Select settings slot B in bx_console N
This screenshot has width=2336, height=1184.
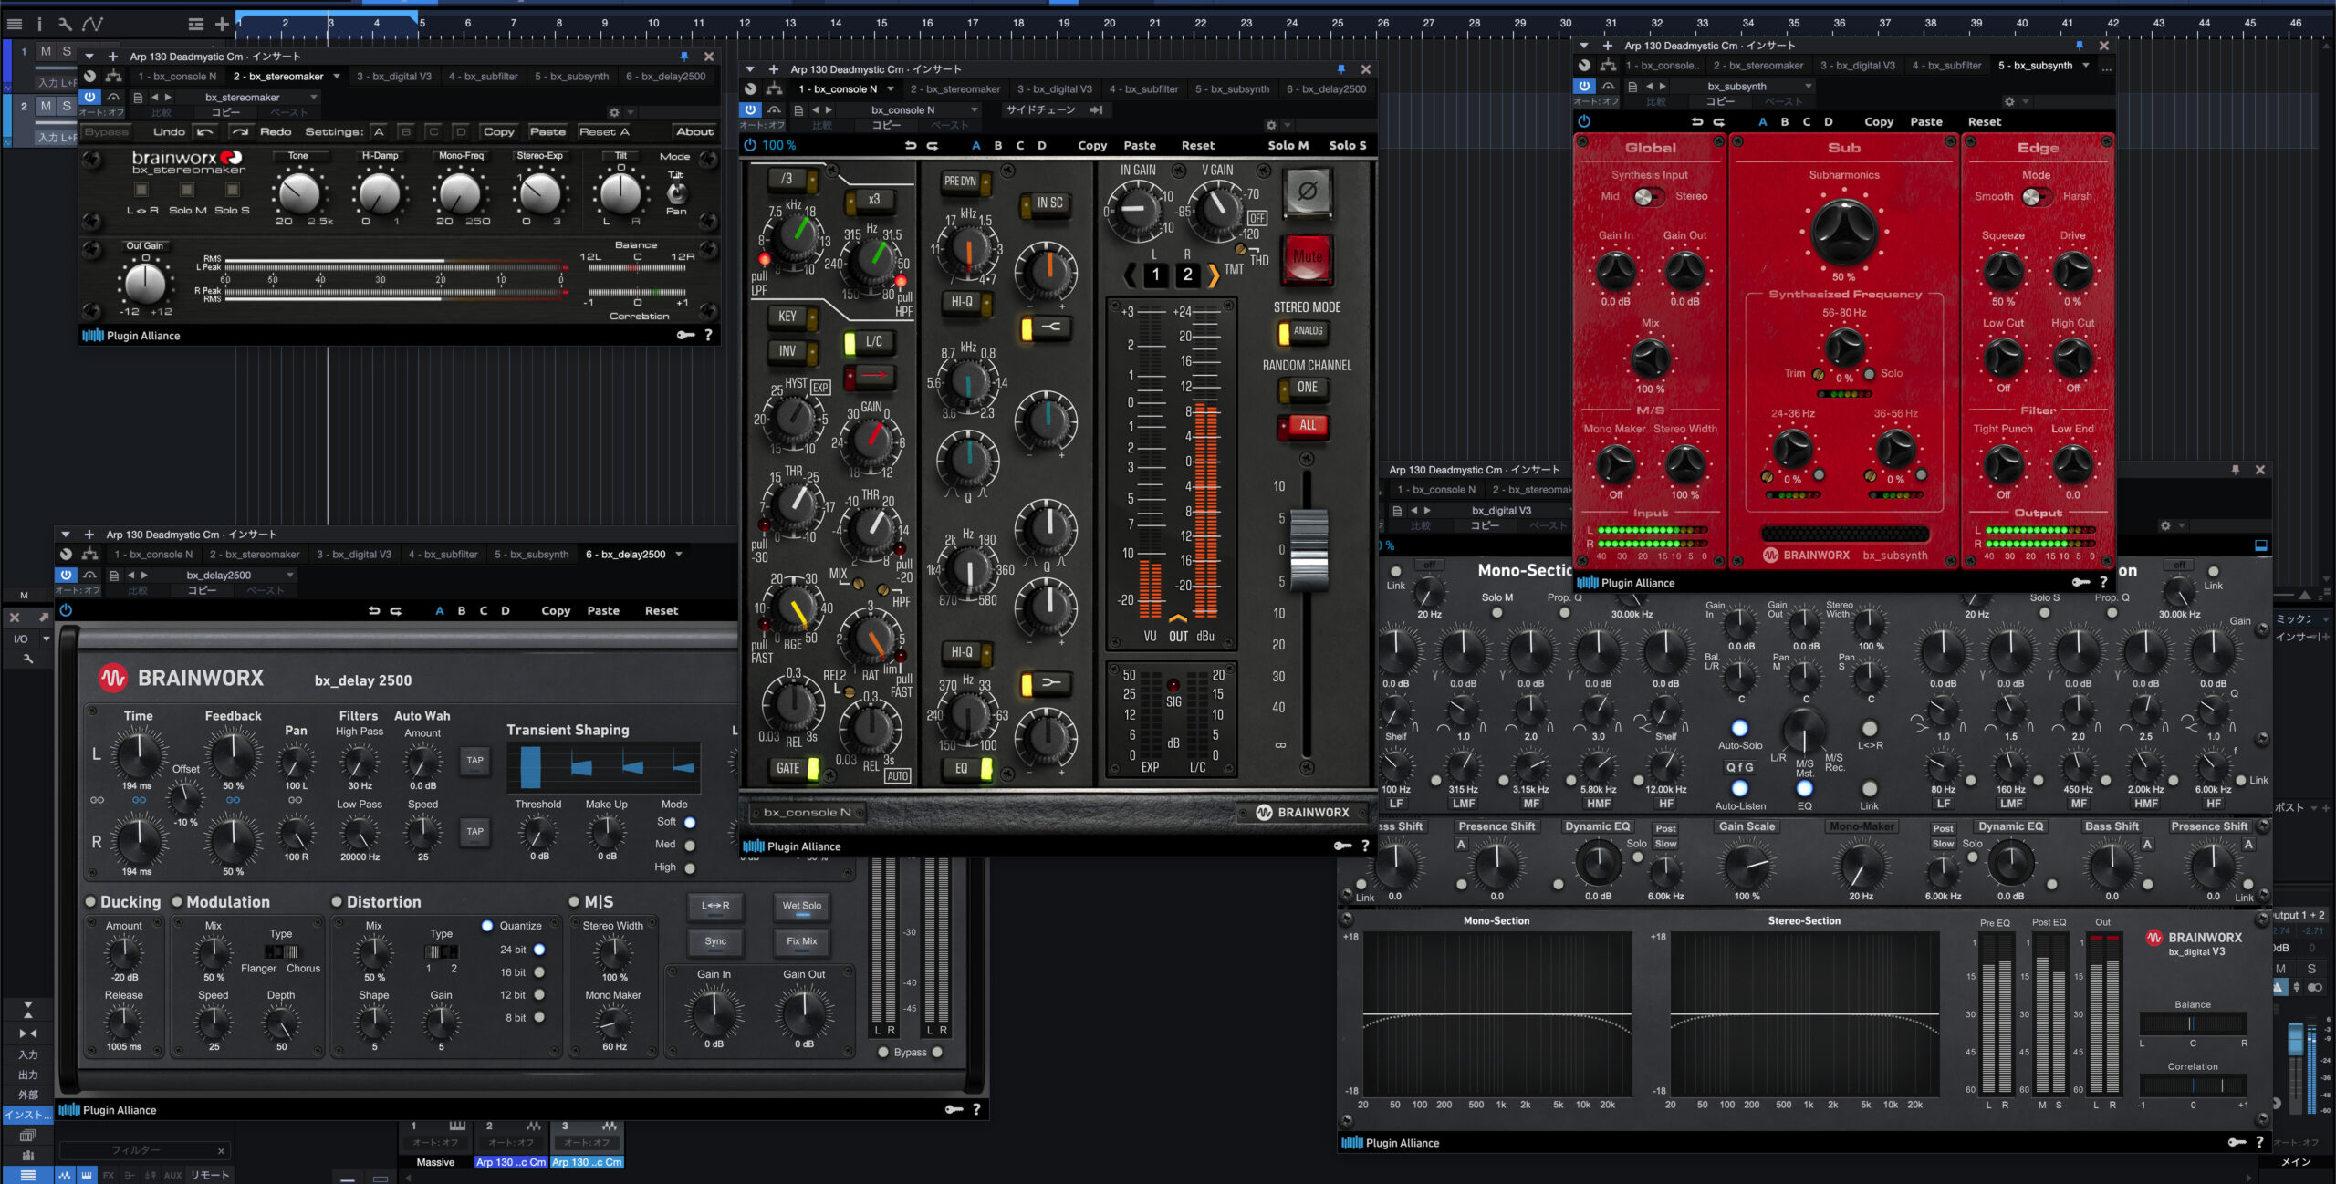tap(997, 145)
